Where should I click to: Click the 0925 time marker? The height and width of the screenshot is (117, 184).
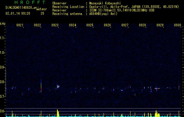coord(90,25)
